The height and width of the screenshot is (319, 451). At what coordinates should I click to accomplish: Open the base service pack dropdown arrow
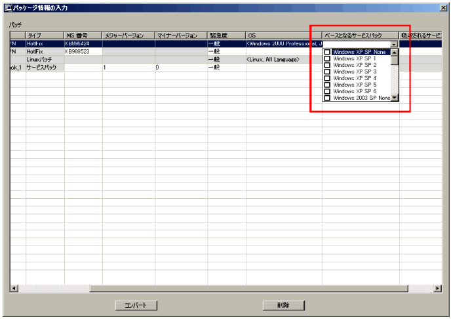coord(394,44)
